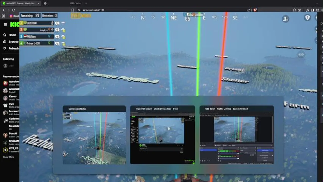
Task: Click the location pin on Andrew 790 row
Action: point(49,43)
